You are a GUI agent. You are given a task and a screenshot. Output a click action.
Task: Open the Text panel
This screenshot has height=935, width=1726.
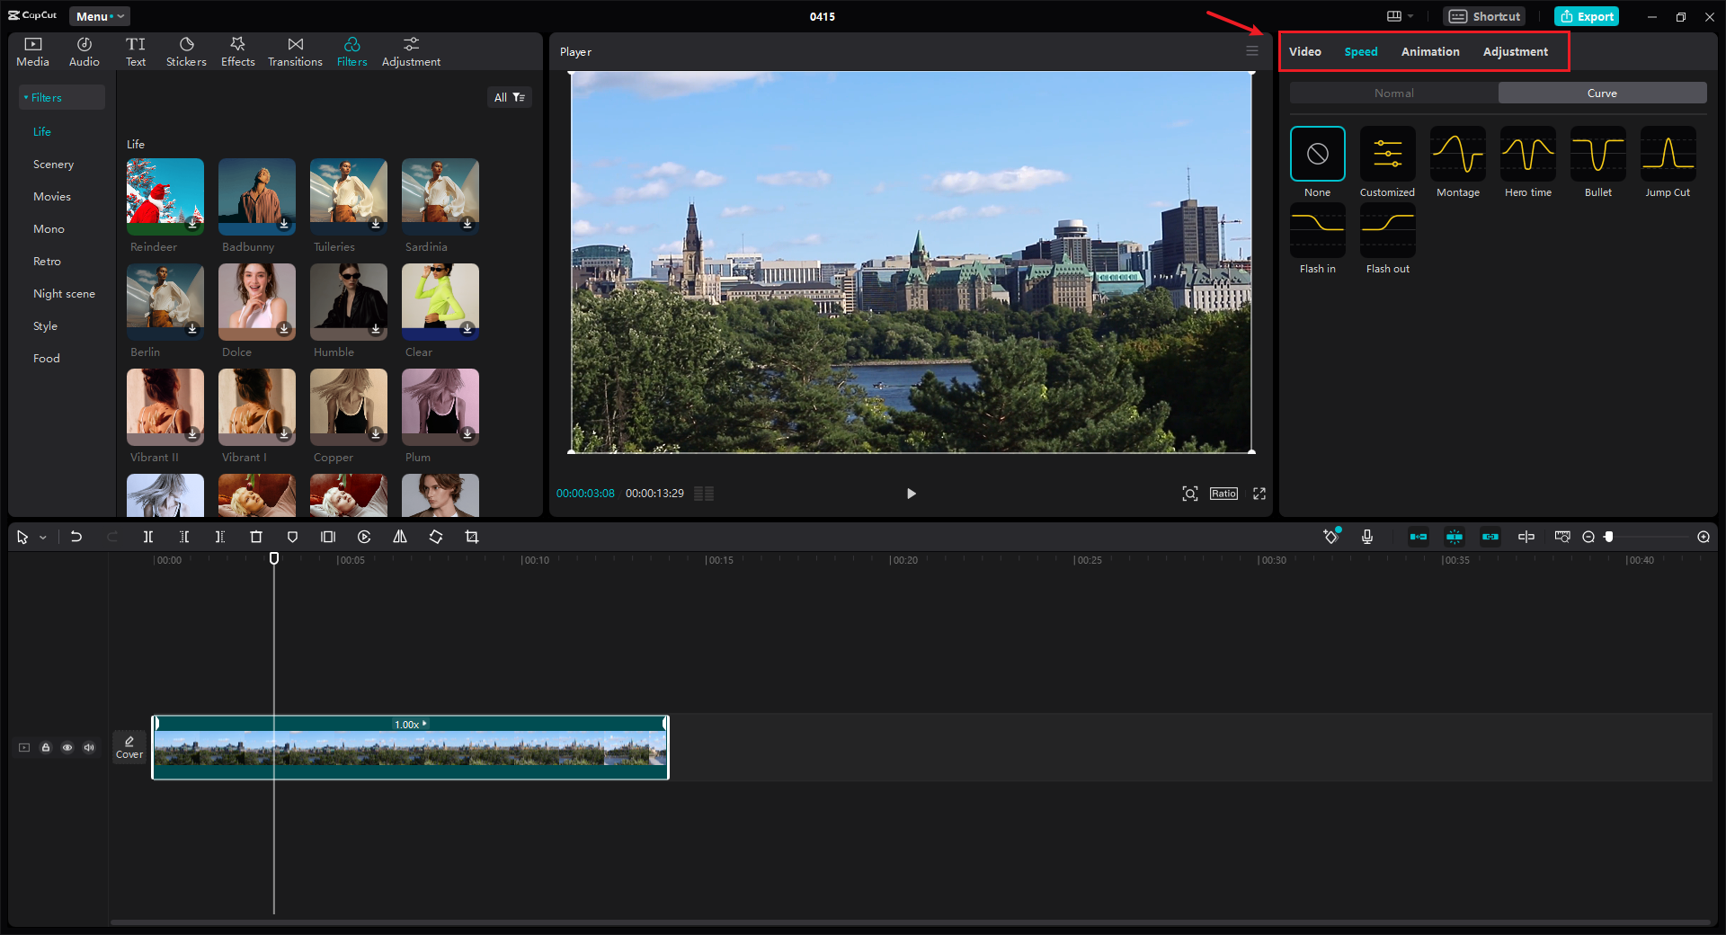tap(136, 52)
